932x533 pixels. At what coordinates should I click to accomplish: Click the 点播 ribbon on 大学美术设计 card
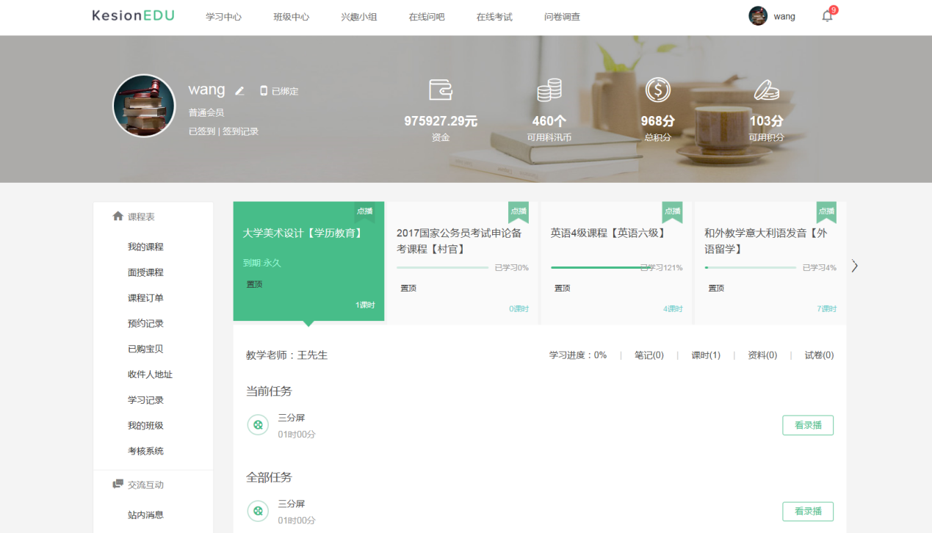[x=366, y=211]
